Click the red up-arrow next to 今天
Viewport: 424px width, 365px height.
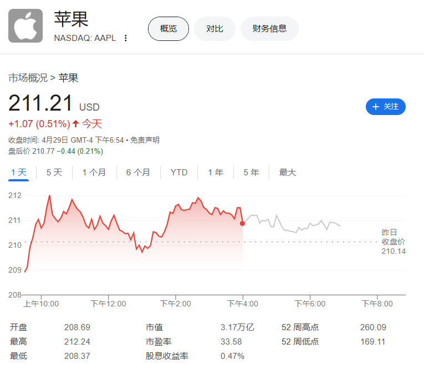point(76,124)
